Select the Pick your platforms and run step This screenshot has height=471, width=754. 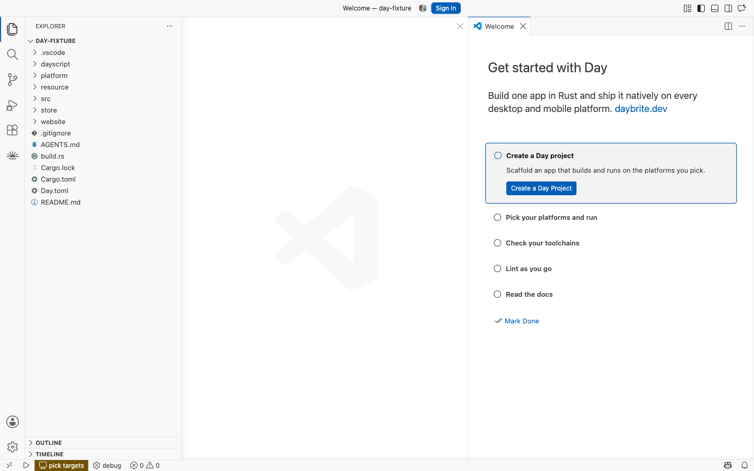[551, 217]
